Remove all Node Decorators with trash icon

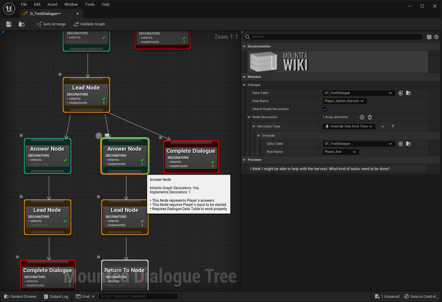(x=370, y=117)
